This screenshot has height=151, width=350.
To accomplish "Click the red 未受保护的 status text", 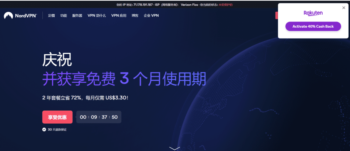I will coord(226,5).
